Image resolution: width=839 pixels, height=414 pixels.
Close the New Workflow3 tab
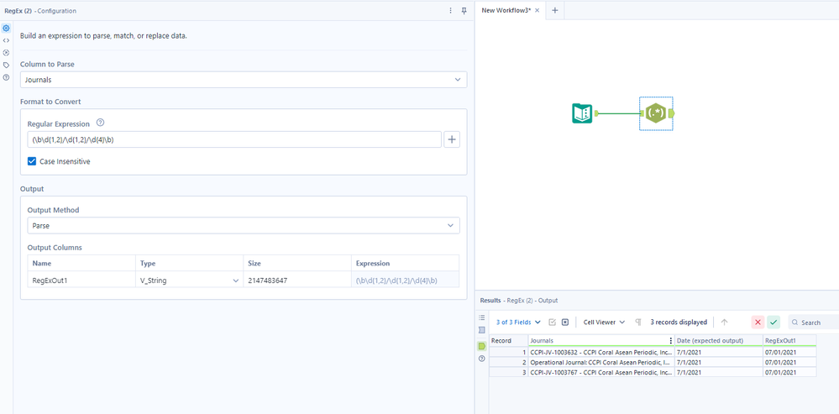click(537, 10)
